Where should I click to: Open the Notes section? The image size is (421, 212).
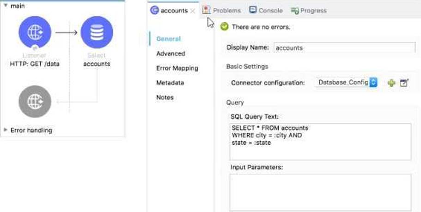coord(165,97)
